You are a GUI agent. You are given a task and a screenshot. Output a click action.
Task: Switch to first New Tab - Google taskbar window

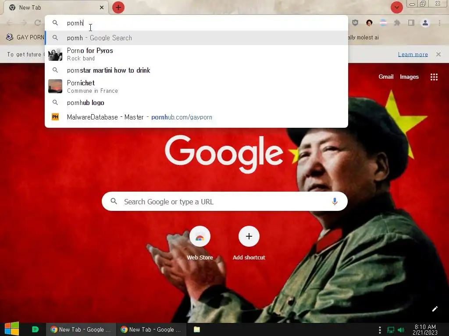point(81,329)
